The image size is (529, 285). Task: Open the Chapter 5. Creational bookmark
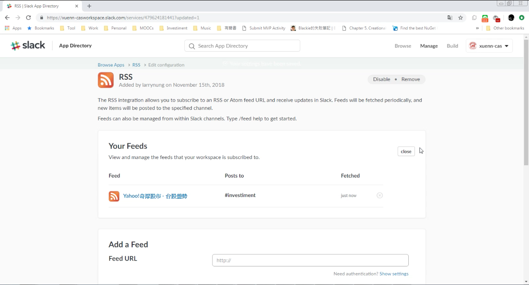click(x=364, y=28)
